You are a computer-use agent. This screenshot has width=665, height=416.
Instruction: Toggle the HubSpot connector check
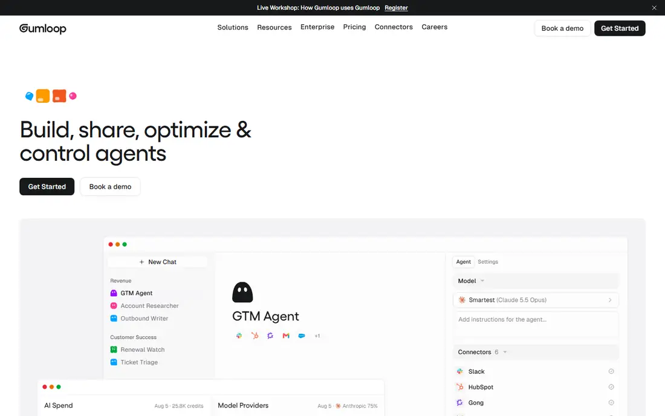611,387
